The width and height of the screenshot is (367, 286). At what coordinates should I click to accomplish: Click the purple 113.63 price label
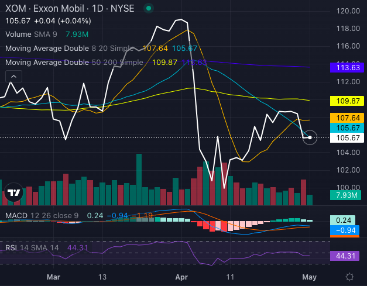(x=347, y=68)
